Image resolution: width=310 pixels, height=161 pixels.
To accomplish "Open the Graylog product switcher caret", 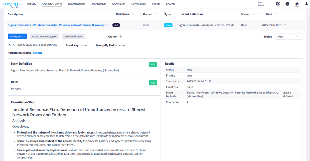I will [21, 4].
